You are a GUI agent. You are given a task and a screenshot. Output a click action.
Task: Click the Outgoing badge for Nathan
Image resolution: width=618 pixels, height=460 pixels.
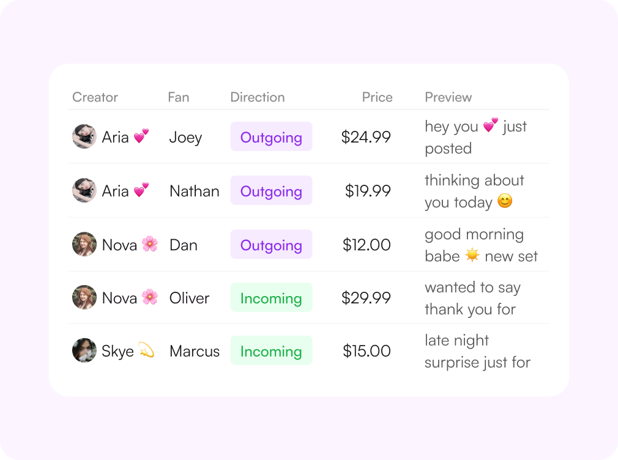tap(271, 191)
